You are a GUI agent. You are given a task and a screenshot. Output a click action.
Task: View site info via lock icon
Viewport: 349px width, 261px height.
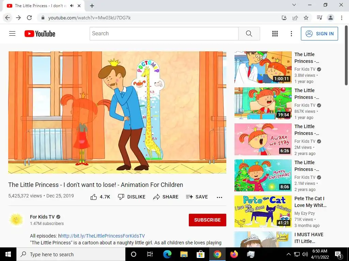click(x=43, y=18)
